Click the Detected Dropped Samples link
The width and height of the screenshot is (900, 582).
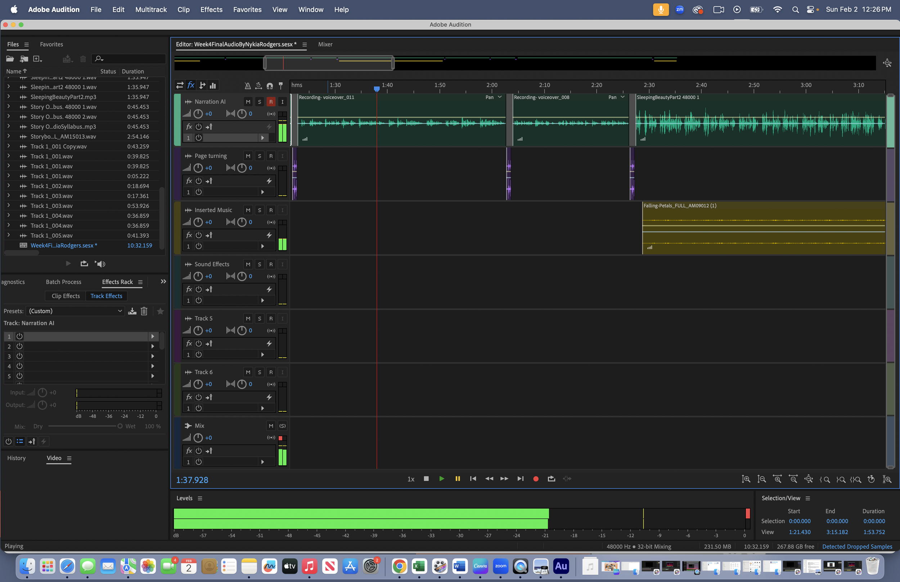coord(857,546)
